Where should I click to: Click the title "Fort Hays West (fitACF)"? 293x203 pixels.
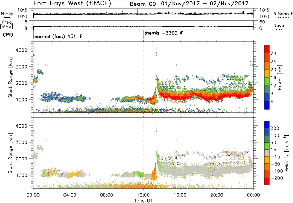point(72,3)
